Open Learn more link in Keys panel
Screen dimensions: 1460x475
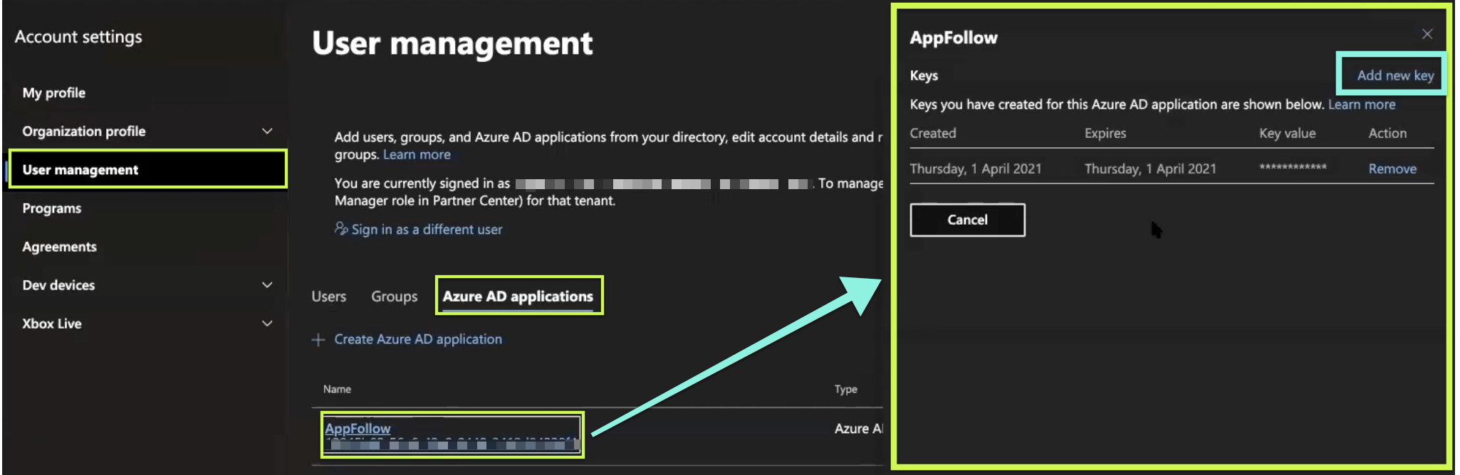point(1362,105)
